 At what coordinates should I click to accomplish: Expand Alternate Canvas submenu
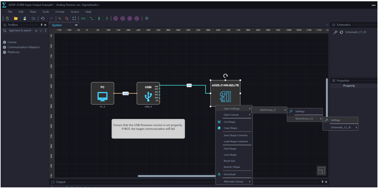pos(234,182)
